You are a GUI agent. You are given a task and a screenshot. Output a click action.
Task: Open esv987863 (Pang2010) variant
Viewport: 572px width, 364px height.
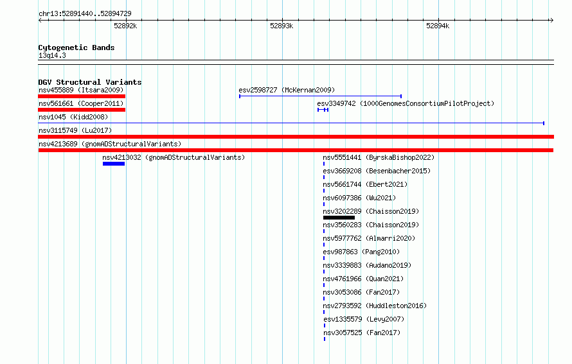click(361, 252)
